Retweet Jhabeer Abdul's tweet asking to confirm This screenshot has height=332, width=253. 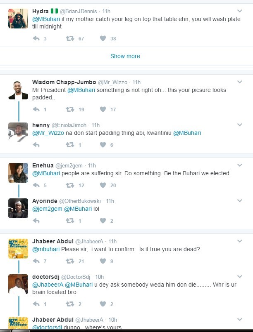tap(70, 261)
